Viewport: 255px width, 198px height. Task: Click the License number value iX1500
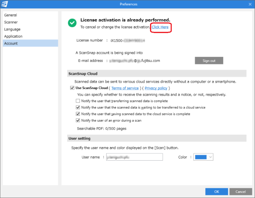point(127,41)
